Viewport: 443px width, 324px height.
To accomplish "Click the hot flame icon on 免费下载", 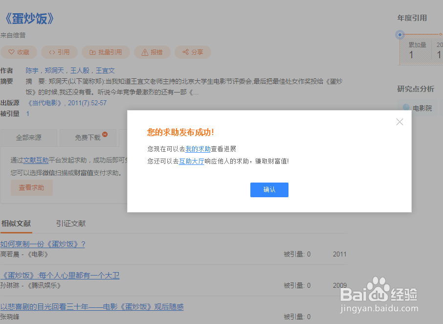I will point(105,134).
